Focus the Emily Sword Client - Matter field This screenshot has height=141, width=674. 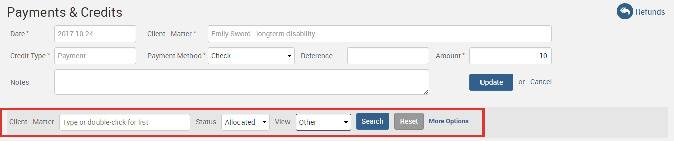pyautogui.click(x=379, y=34)
